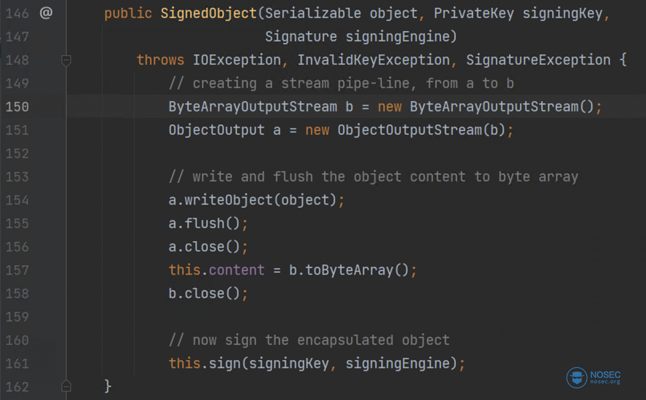Click b.toByteArray() method call

[349, 270]
